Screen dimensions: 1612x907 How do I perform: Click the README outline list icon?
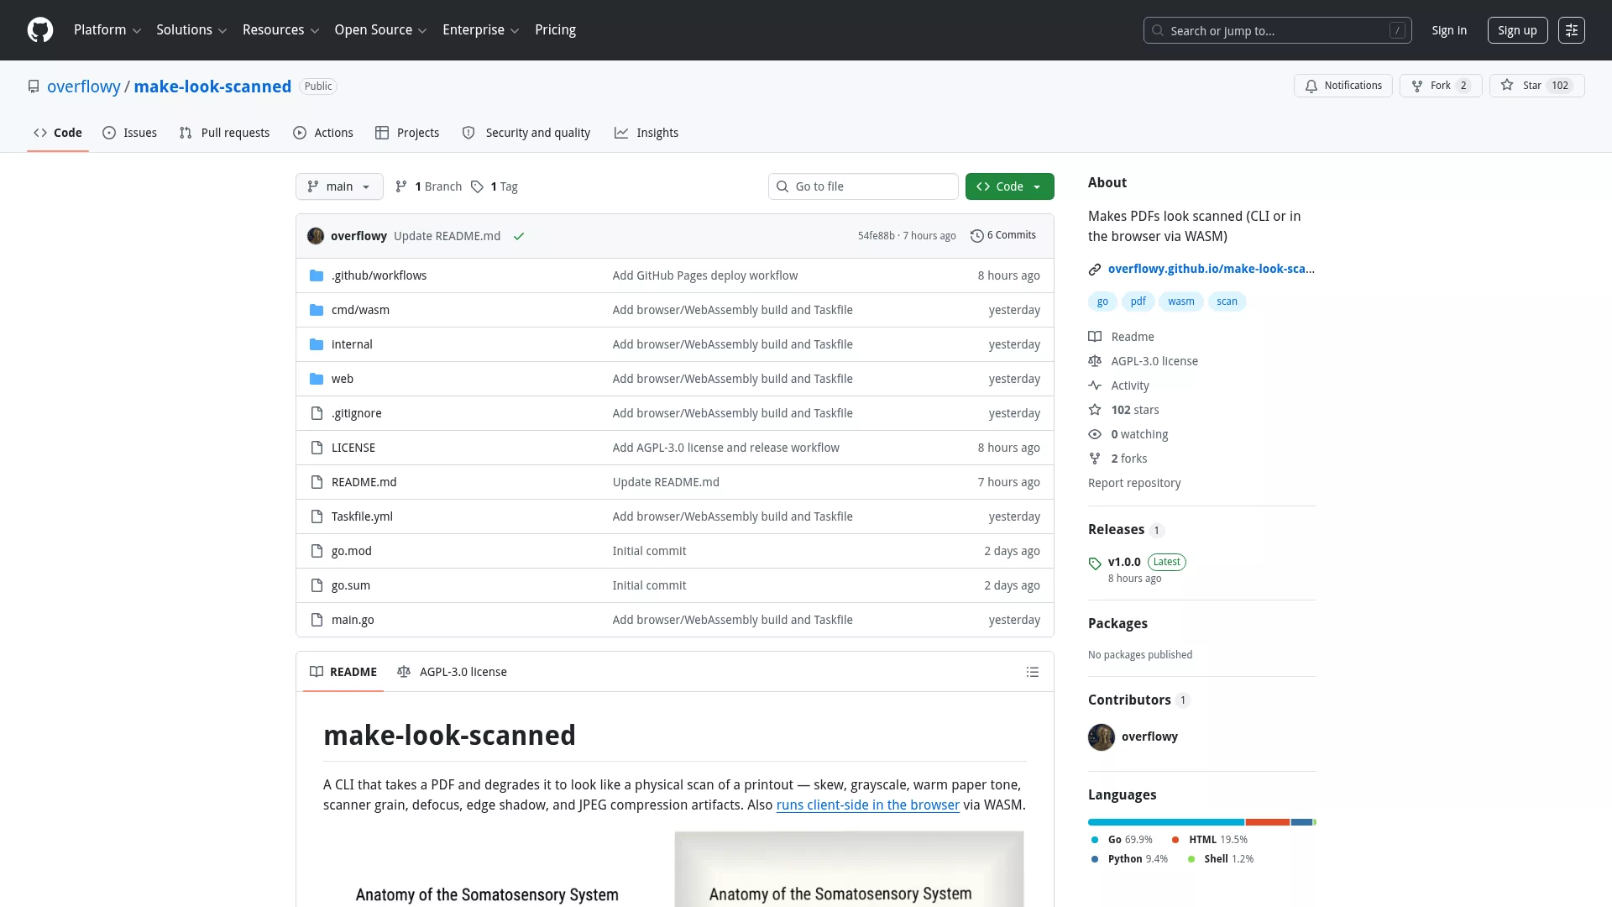pyautogui.click(x=1033, y=672)
